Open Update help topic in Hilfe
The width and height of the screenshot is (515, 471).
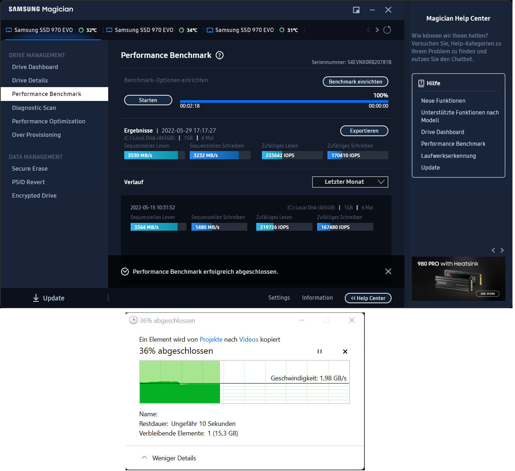click(x=430, y=167)
